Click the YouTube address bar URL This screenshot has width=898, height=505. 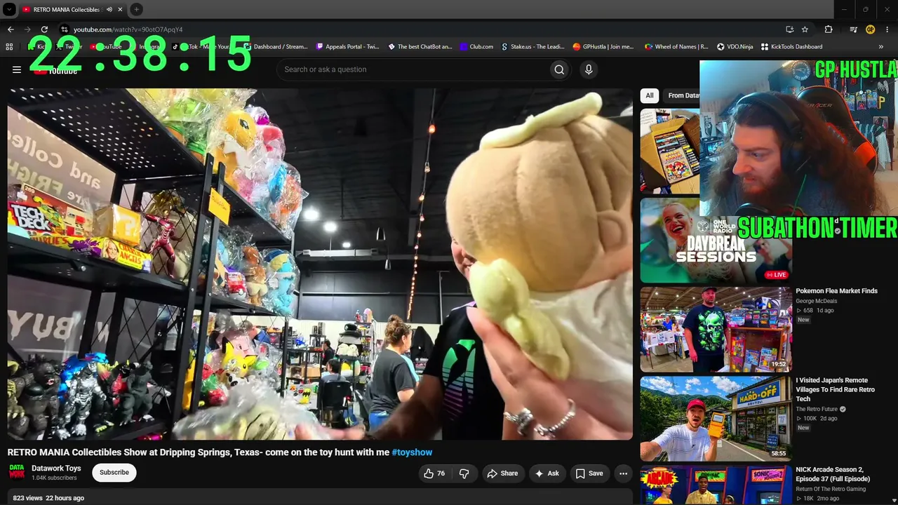click(x=128, y=29)
